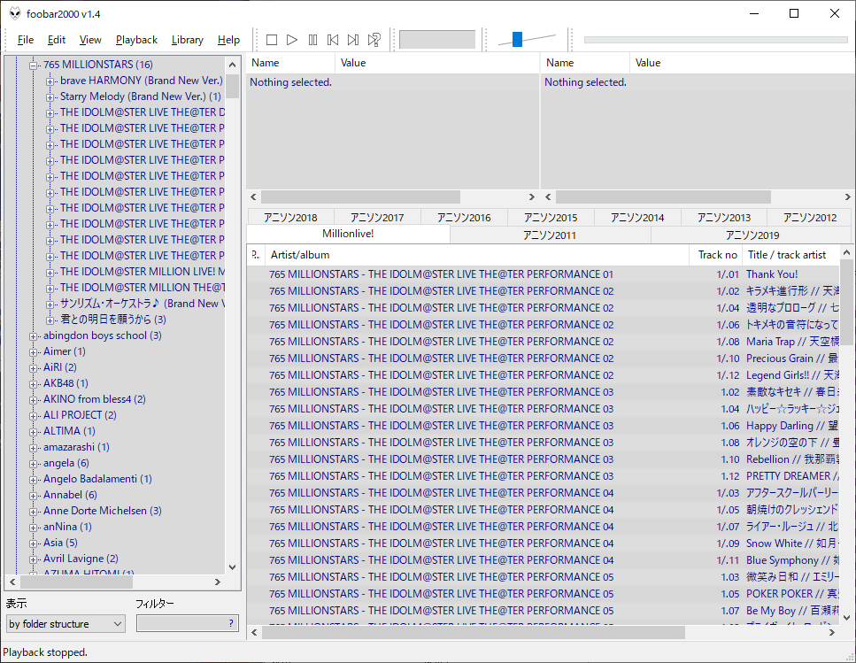Click the playlist vertical scrollbar down arrow
The width and height of the screenshot is (856, 663).
pyautogui.click(x=847, y=618)
